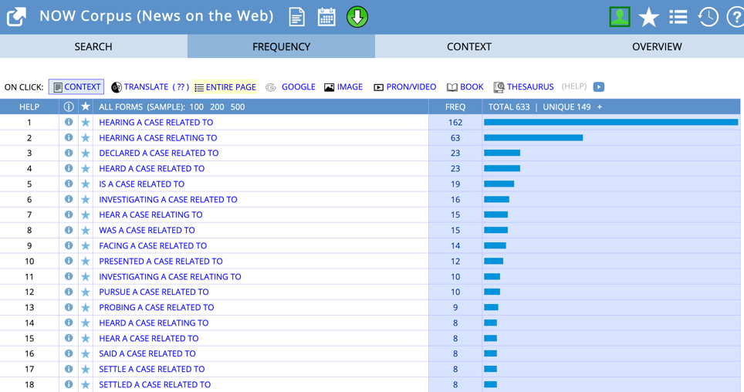
Task: Click the (HELP) link in on-click row
Action: [574, 86]
